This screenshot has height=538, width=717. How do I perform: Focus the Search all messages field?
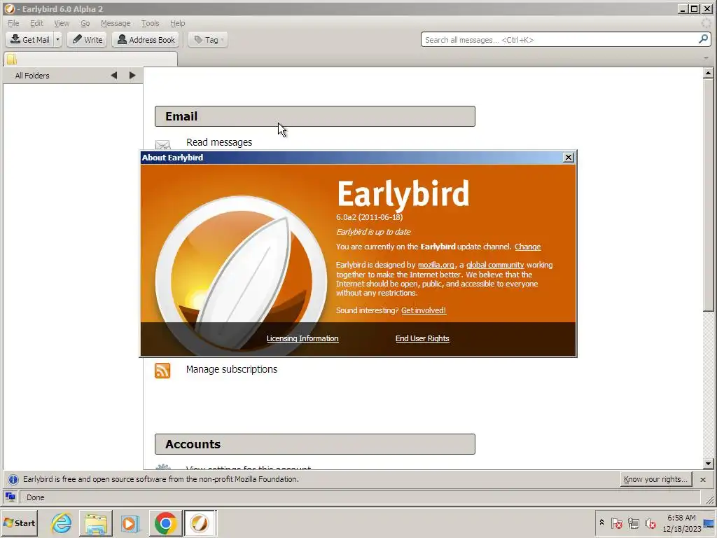(x=559, y=40)
